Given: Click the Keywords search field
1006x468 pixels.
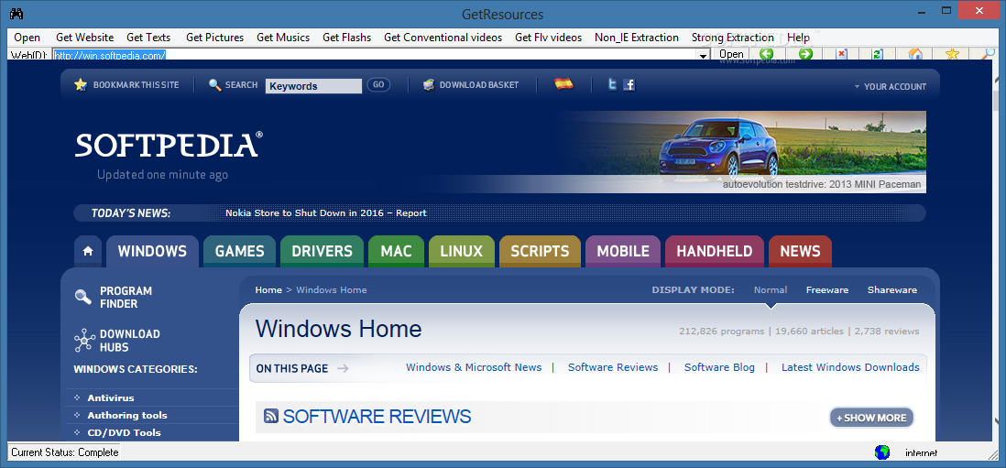Looking at the screenshot, I should [x=313, y=86].
